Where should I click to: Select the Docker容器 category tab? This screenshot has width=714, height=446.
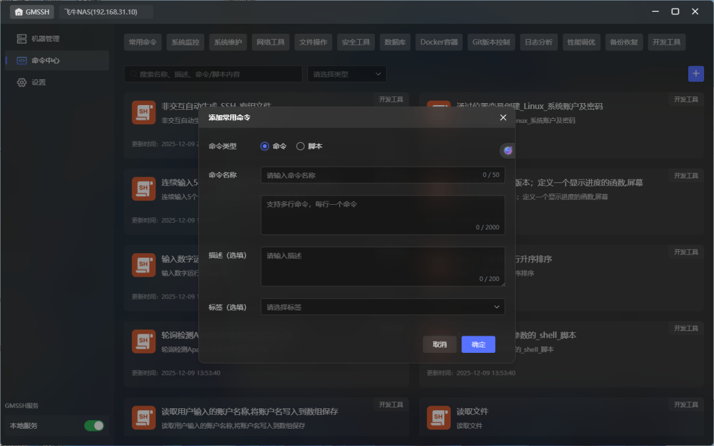point(439,42)
